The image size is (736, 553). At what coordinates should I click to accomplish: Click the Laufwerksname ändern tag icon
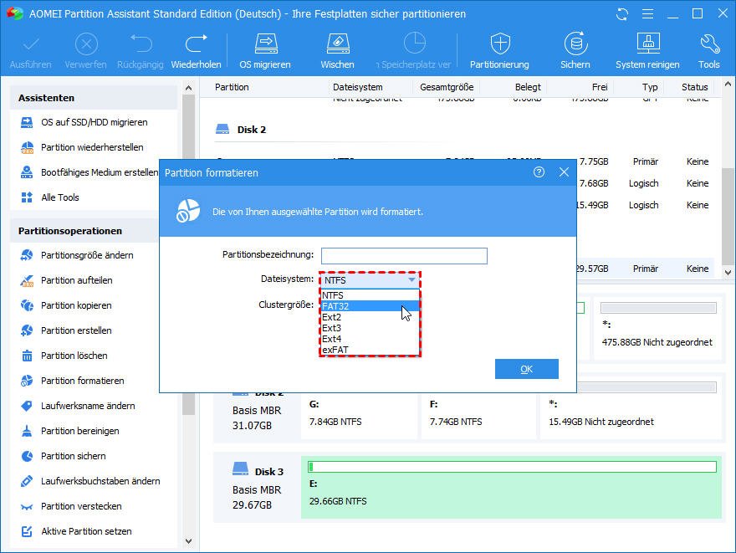tap(27, 406)
